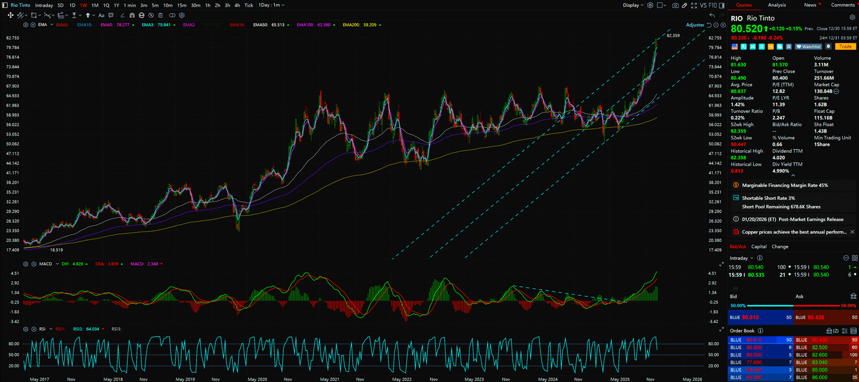Click the price alert bell icon
The width and height of the screenshot is (859, 382).
pyautogui.click(x=828, y=47)
